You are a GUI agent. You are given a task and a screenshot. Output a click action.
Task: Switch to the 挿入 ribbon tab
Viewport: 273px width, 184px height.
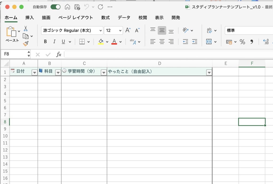point(29,18)
